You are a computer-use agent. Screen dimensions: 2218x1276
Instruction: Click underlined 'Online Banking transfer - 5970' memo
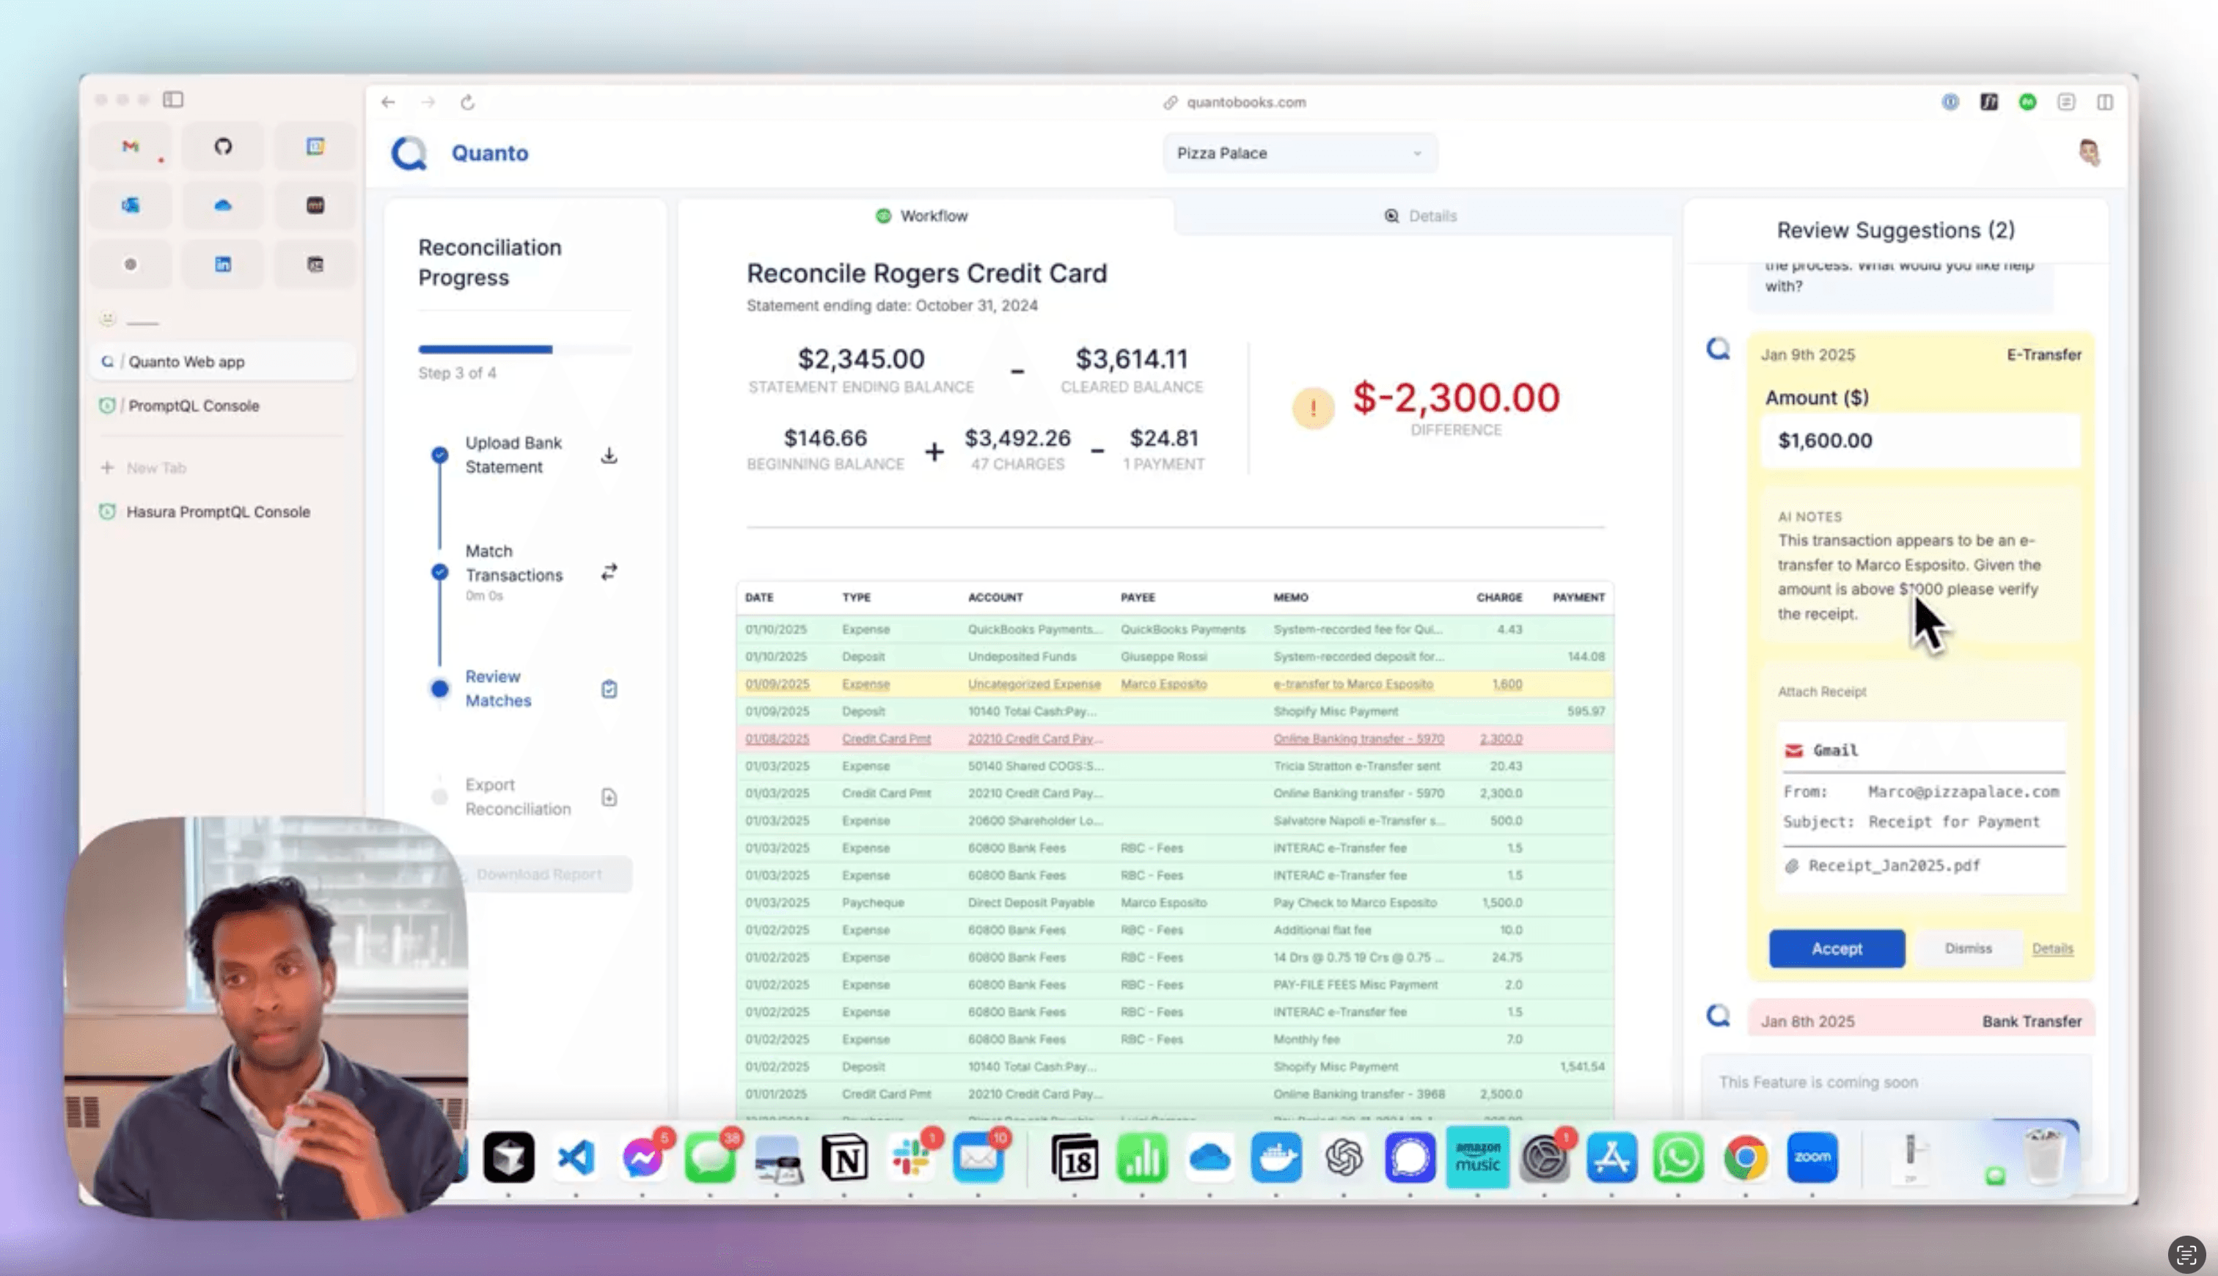[x=1358, y=738]
